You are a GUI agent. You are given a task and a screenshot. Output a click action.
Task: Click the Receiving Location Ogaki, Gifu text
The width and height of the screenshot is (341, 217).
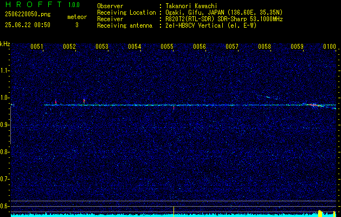coord(223,12)
